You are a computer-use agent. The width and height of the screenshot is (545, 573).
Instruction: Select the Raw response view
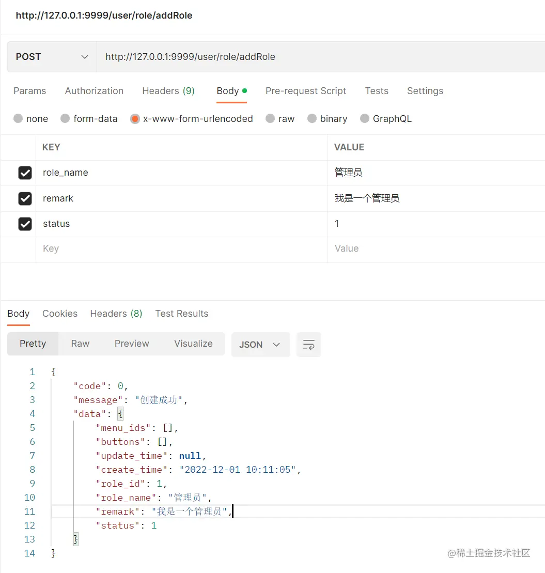81,344
